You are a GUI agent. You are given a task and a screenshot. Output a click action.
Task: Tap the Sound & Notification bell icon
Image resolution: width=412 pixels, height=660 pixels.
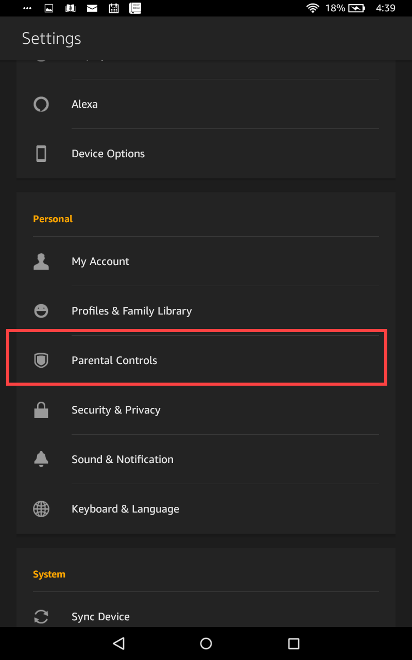tap(41, 459)
